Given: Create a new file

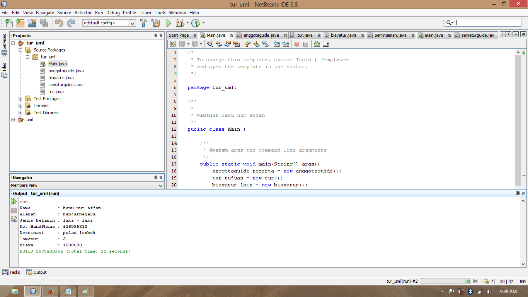Looking at the screenshot, I should pyautogui.click(x=8, y=23).
